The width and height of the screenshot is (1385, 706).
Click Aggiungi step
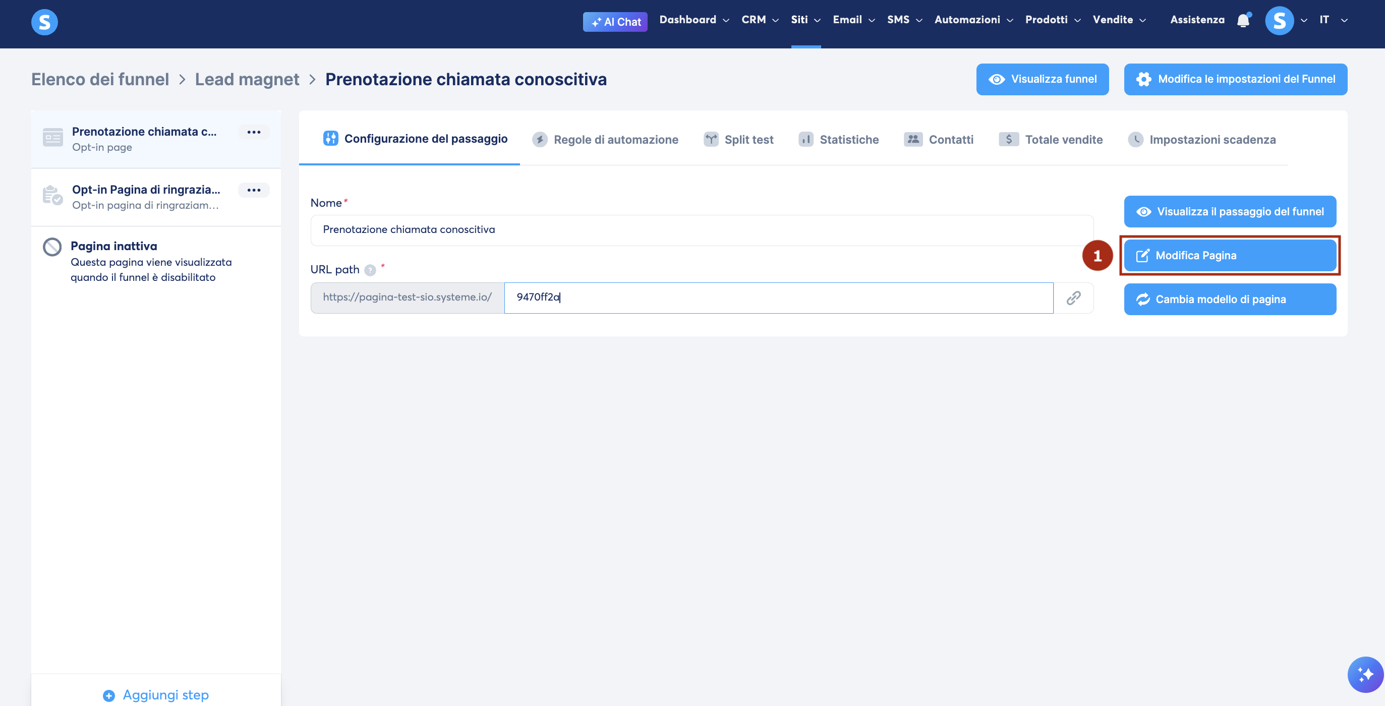tap(156, 695)
